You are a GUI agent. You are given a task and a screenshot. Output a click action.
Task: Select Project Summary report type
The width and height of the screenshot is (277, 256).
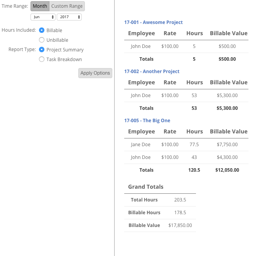(x=42, y=49)
